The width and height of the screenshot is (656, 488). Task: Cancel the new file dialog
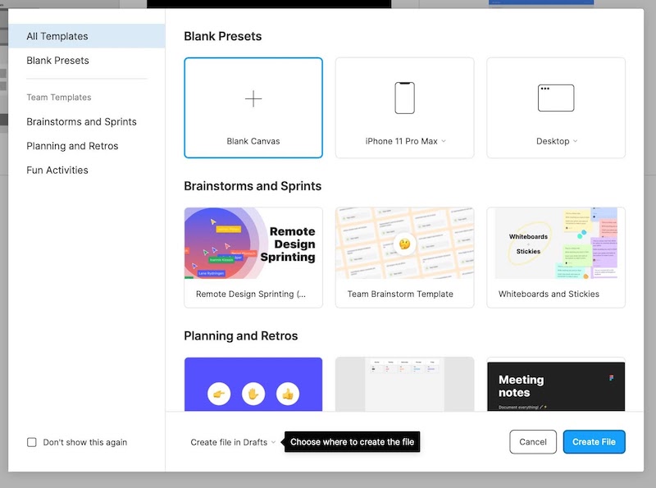click(x=533, y=442)
